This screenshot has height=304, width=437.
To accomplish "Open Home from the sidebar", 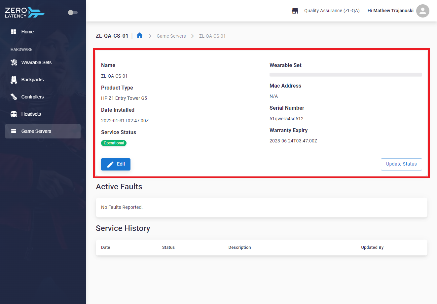I will (43, 32).
